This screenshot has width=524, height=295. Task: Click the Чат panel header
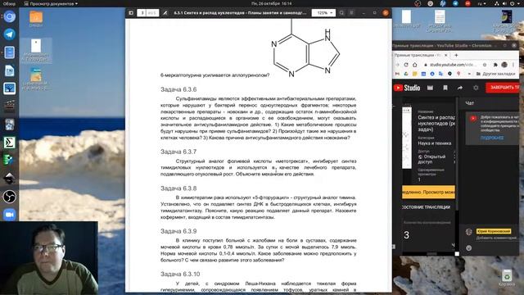469,103
